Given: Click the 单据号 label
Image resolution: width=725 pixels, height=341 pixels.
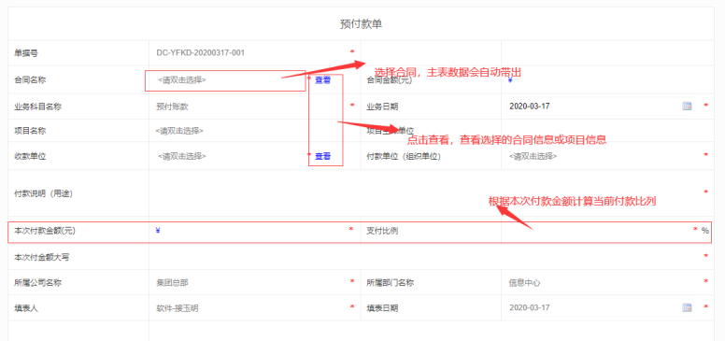Looking at the screenshot, I should [x=26, y=53].
